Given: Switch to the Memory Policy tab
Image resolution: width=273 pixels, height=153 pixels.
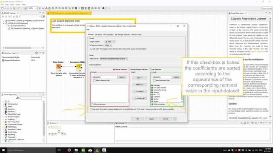Looking at the screenshot, I should click(x=136, y=35).
